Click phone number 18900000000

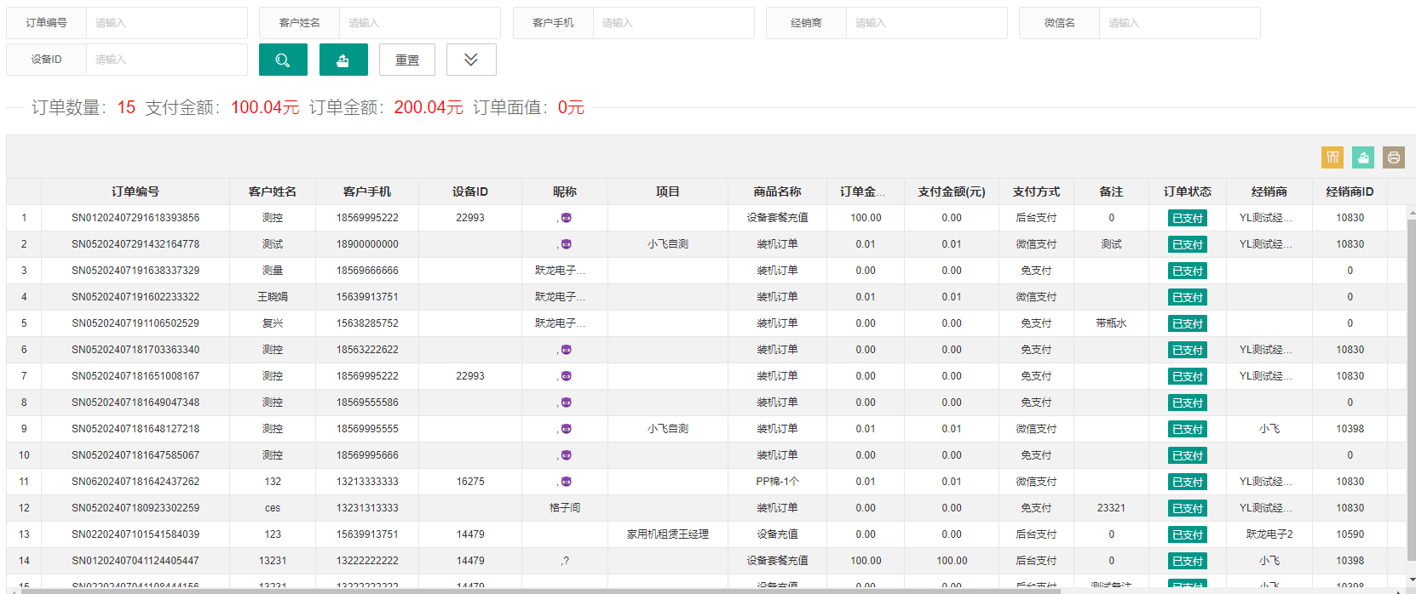367,244
